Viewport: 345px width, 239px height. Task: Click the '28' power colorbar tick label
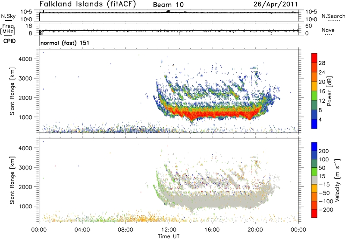coord(322,63)
